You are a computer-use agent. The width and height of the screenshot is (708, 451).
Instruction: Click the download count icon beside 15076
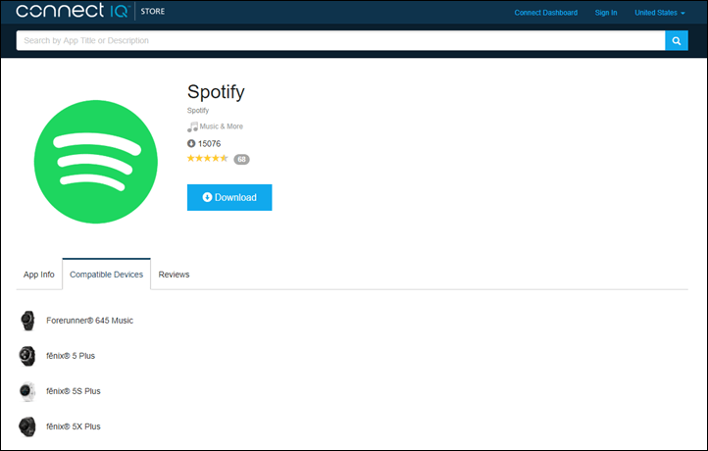(191, 143)
